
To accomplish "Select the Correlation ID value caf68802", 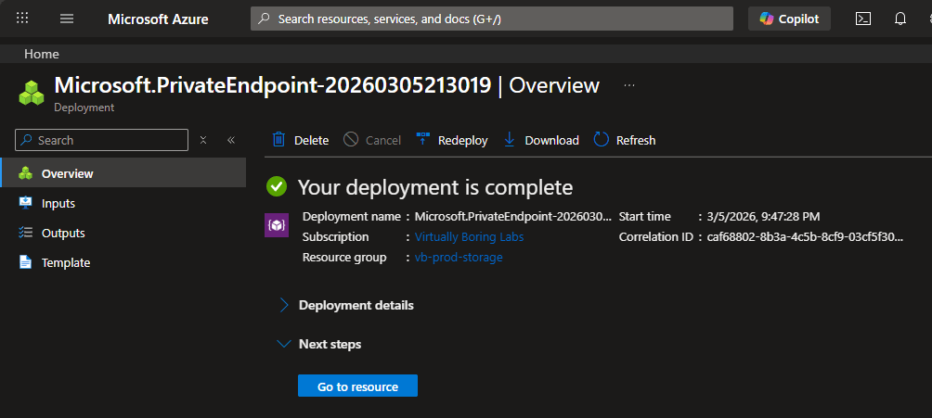I will click(x=805, y=237).
